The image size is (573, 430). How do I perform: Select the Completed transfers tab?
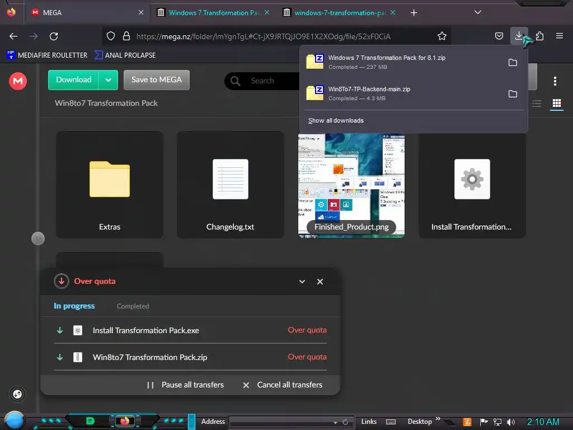[133, 306]
